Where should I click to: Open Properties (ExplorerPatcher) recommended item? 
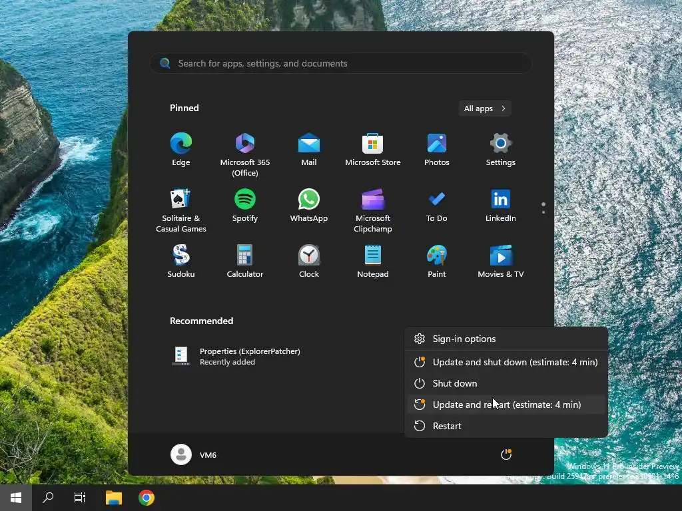(237, 357)
